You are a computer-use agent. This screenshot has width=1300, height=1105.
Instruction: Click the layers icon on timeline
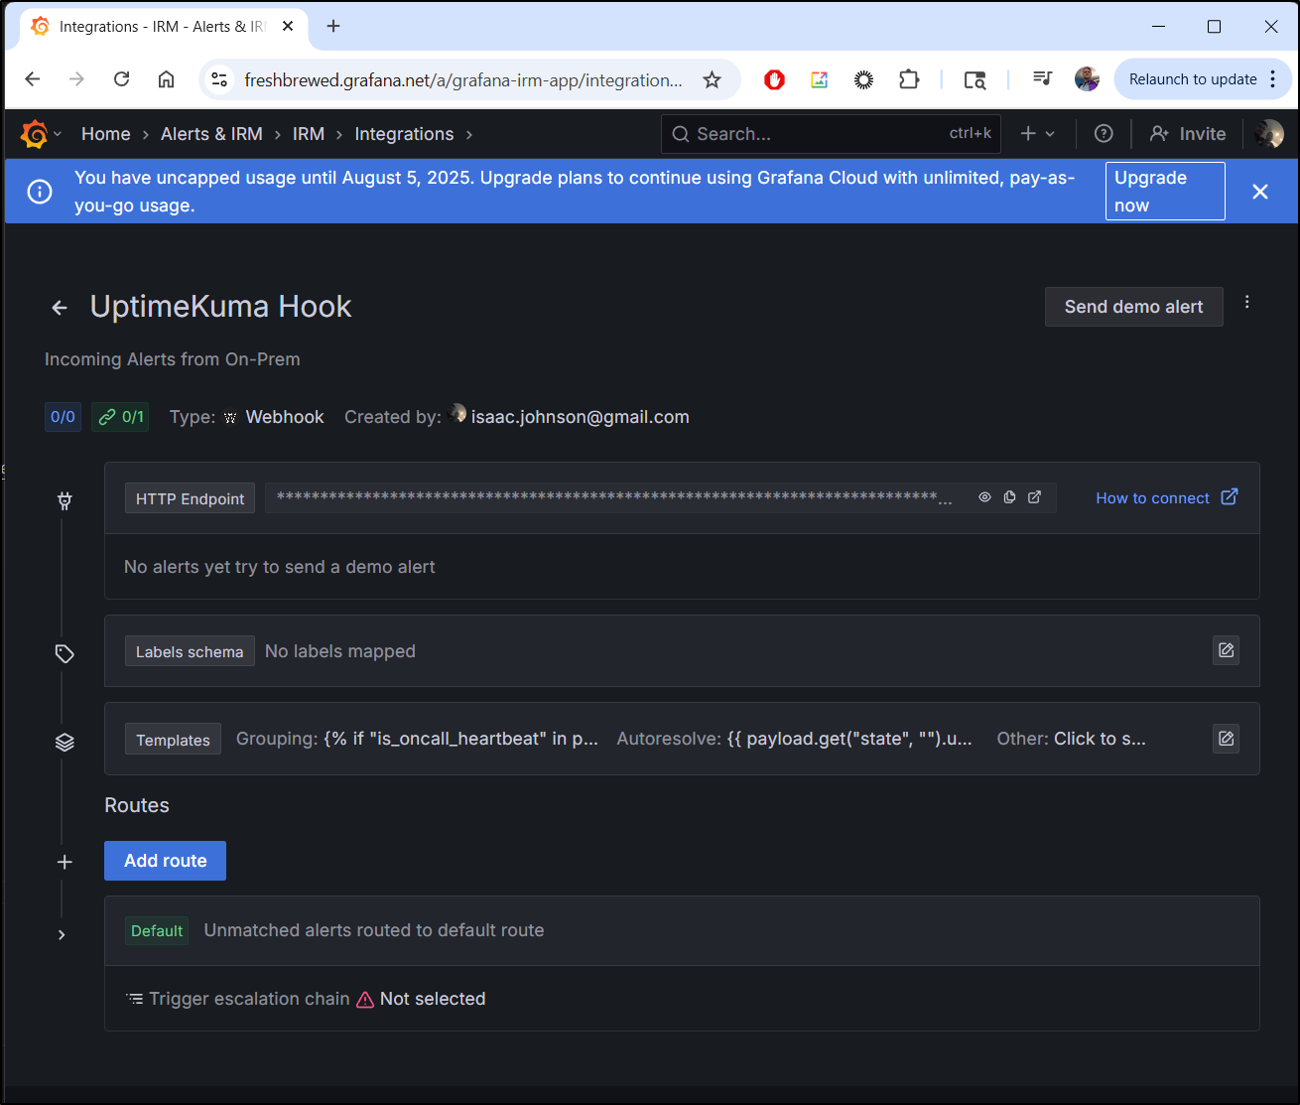(x=65, y=743)
